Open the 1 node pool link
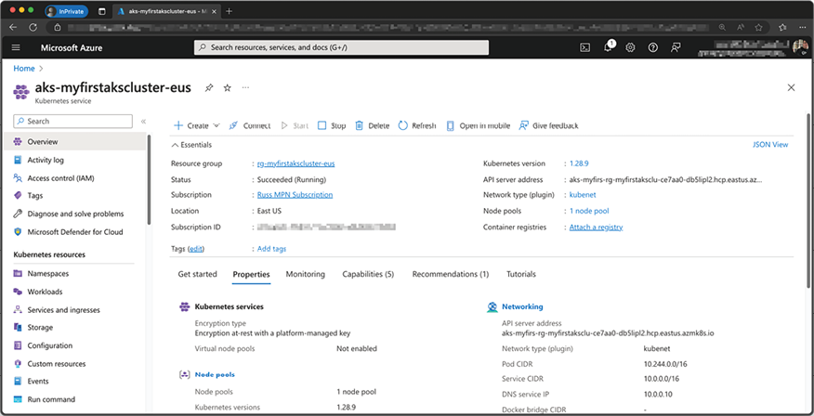The height and width of the screenshot is (416, 814). [x=589, y=211]
